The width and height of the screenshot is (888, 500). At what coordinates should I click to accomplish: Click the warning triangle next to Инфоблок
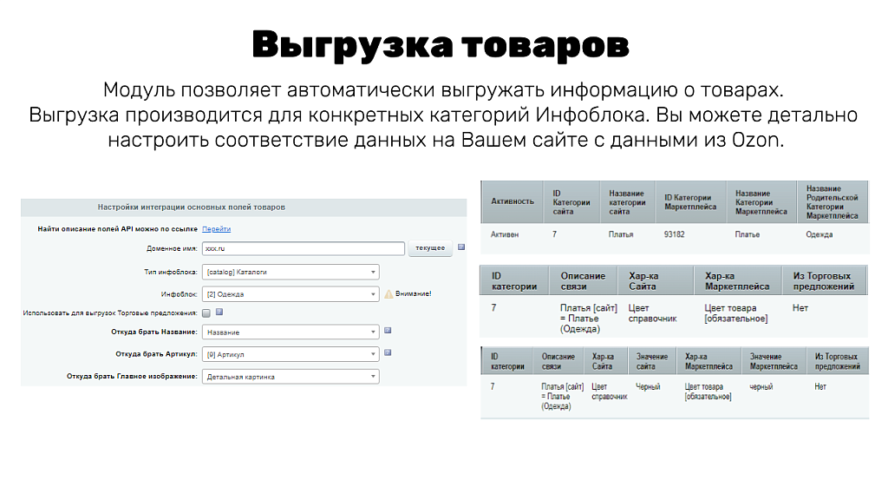tap(388, 293)
